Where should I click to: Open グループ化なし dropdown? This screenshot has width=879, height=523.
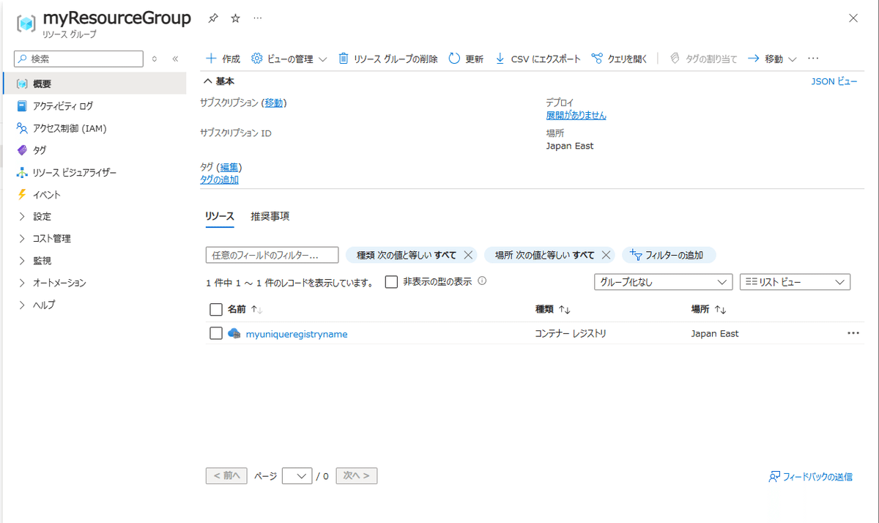[663, 282]
